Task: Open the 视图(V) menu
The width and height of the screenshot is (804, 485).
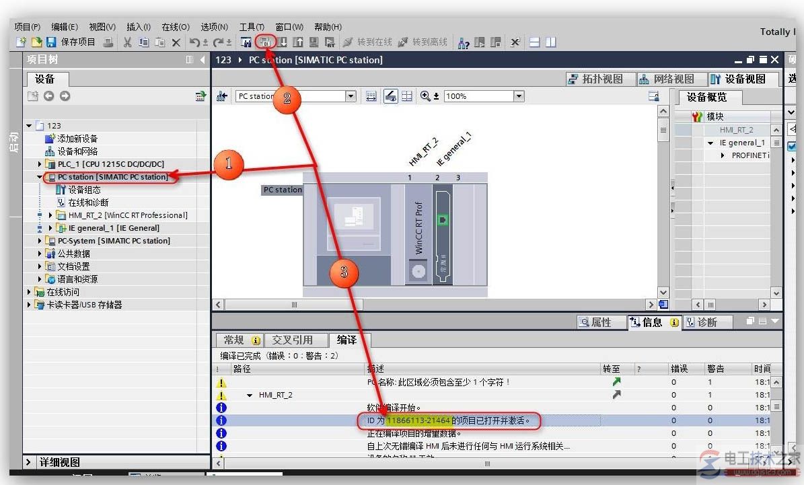Action: [x=102, y=27]
